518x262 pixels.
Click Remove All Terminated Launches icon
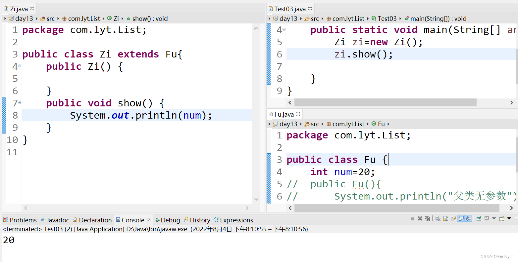[428, 218]
